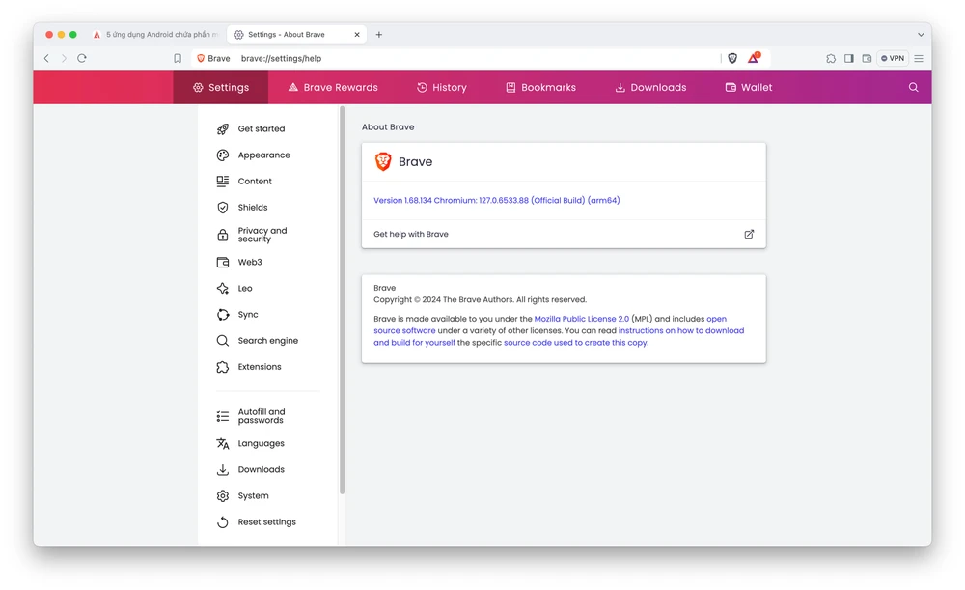Viewport: 965px width, 590px height.
Task: Open the Mozilla Public License 2.0 link
Action: point(581,319)
